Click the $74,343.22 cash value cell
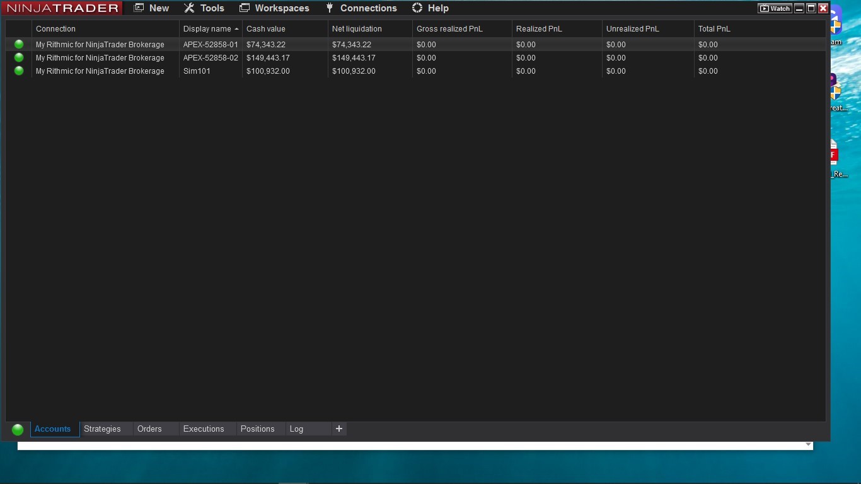 click(x=285, y=45)
